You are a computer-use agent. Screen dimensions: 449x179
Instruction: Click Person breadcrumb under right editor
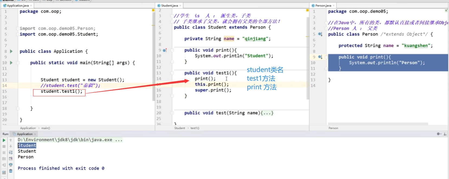click(x=333, y=128)
